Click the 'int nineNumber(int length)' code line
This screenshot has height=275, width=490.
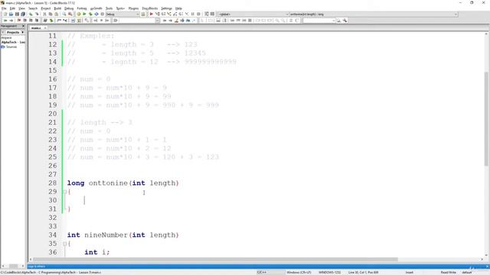coord(122,235)
